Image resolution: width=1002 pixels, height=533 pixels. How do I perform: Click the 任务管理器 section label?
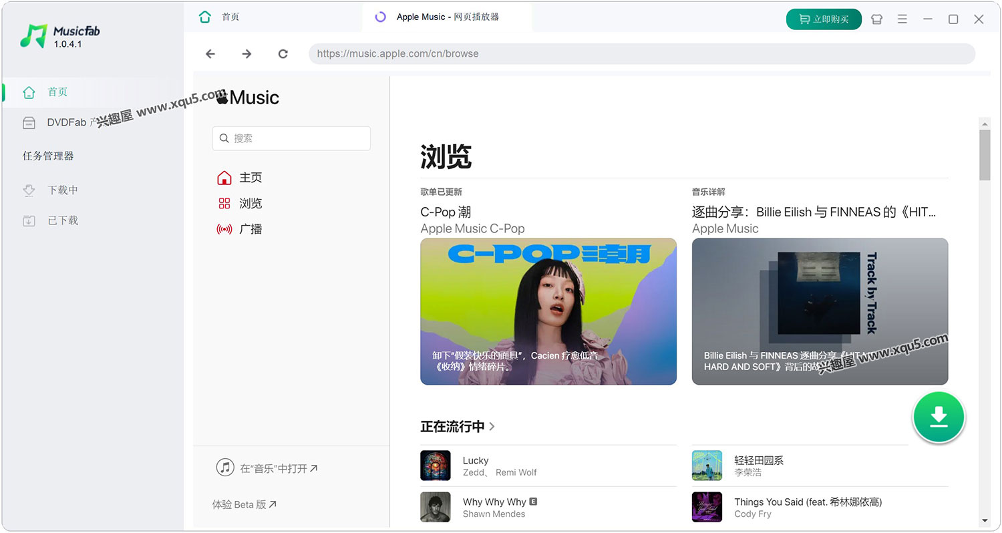point(48,156)
